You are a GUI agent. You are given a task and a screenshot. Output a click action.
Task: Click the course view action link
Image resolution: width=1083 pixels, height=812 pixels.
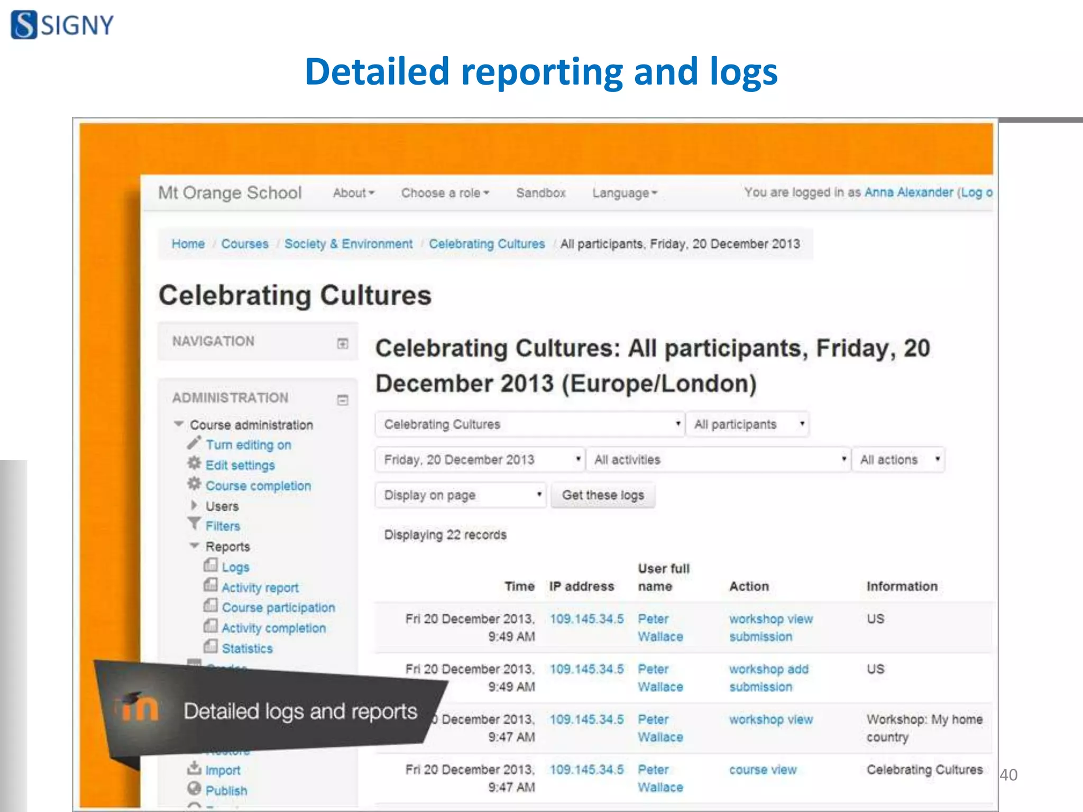[x=763, y=770]
